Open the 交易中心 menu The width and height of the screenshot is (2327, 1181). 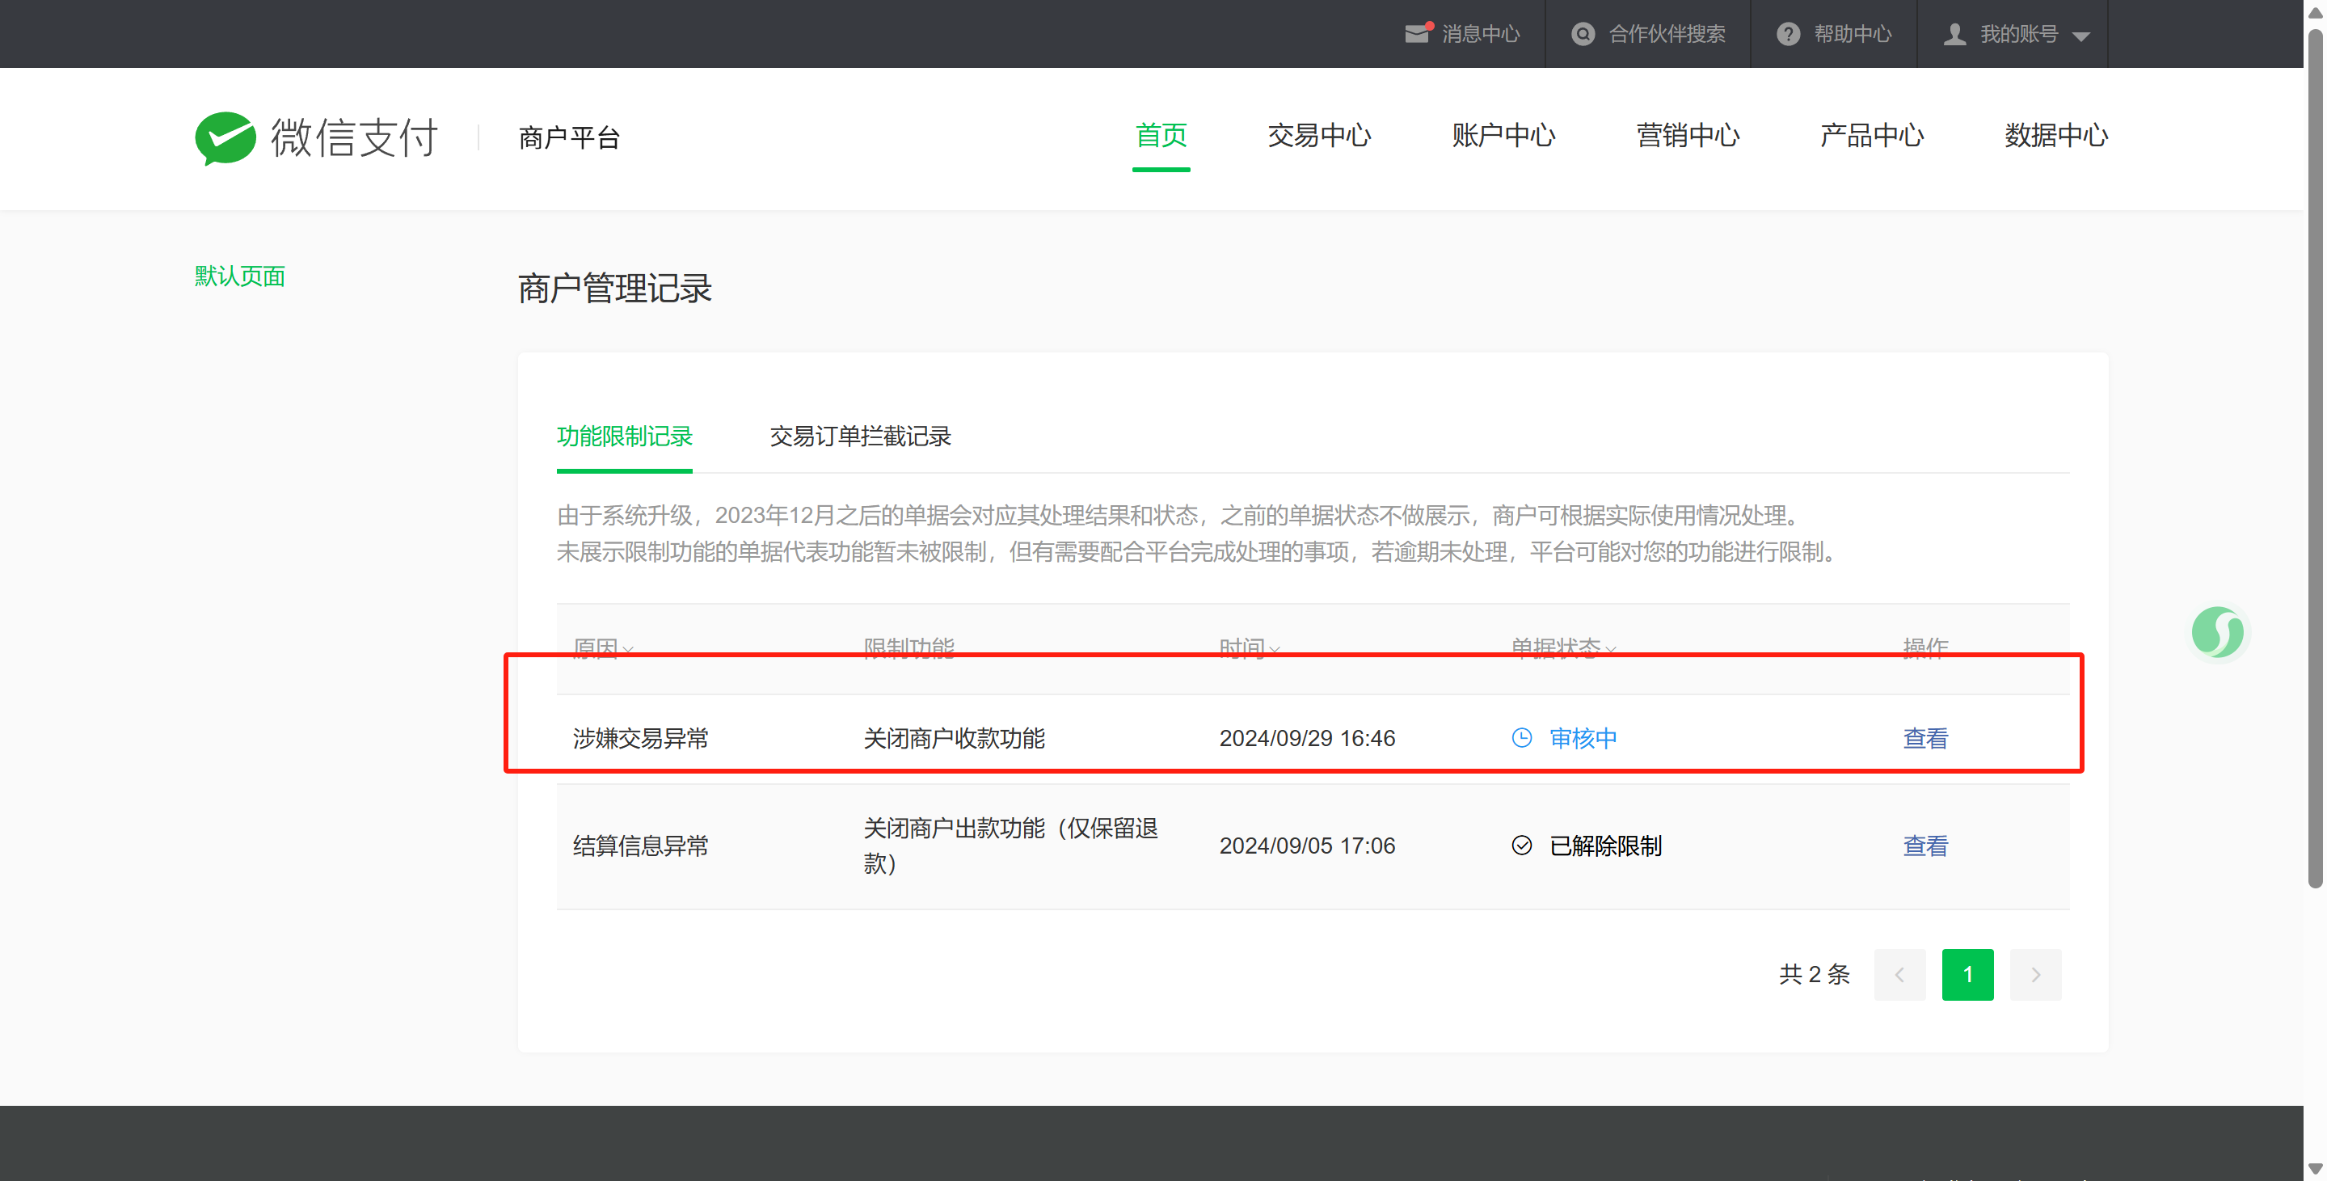[x=1319, y=136]
